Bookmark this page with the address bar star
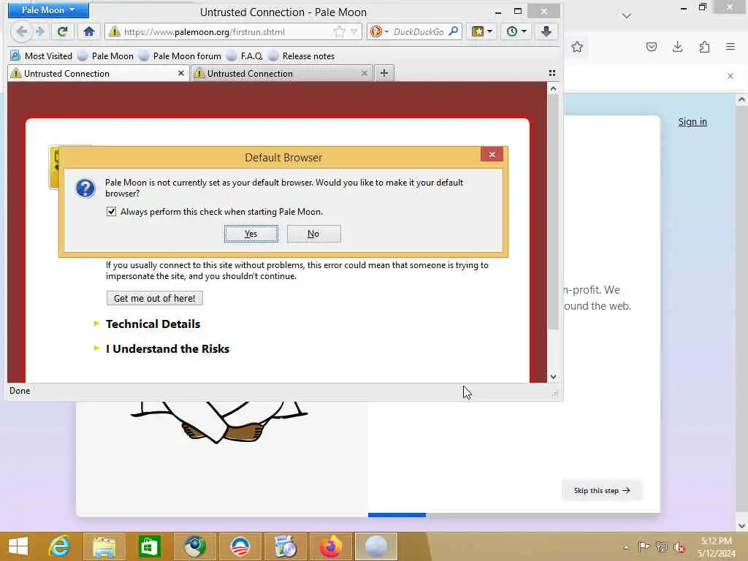 pos(339,31)
